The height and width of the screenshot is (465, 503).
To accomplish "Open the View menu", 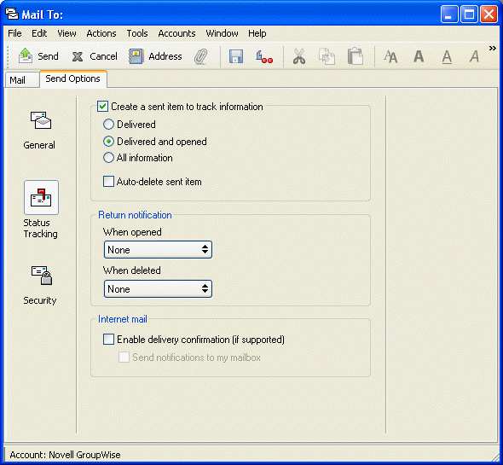I will [66, 33].
